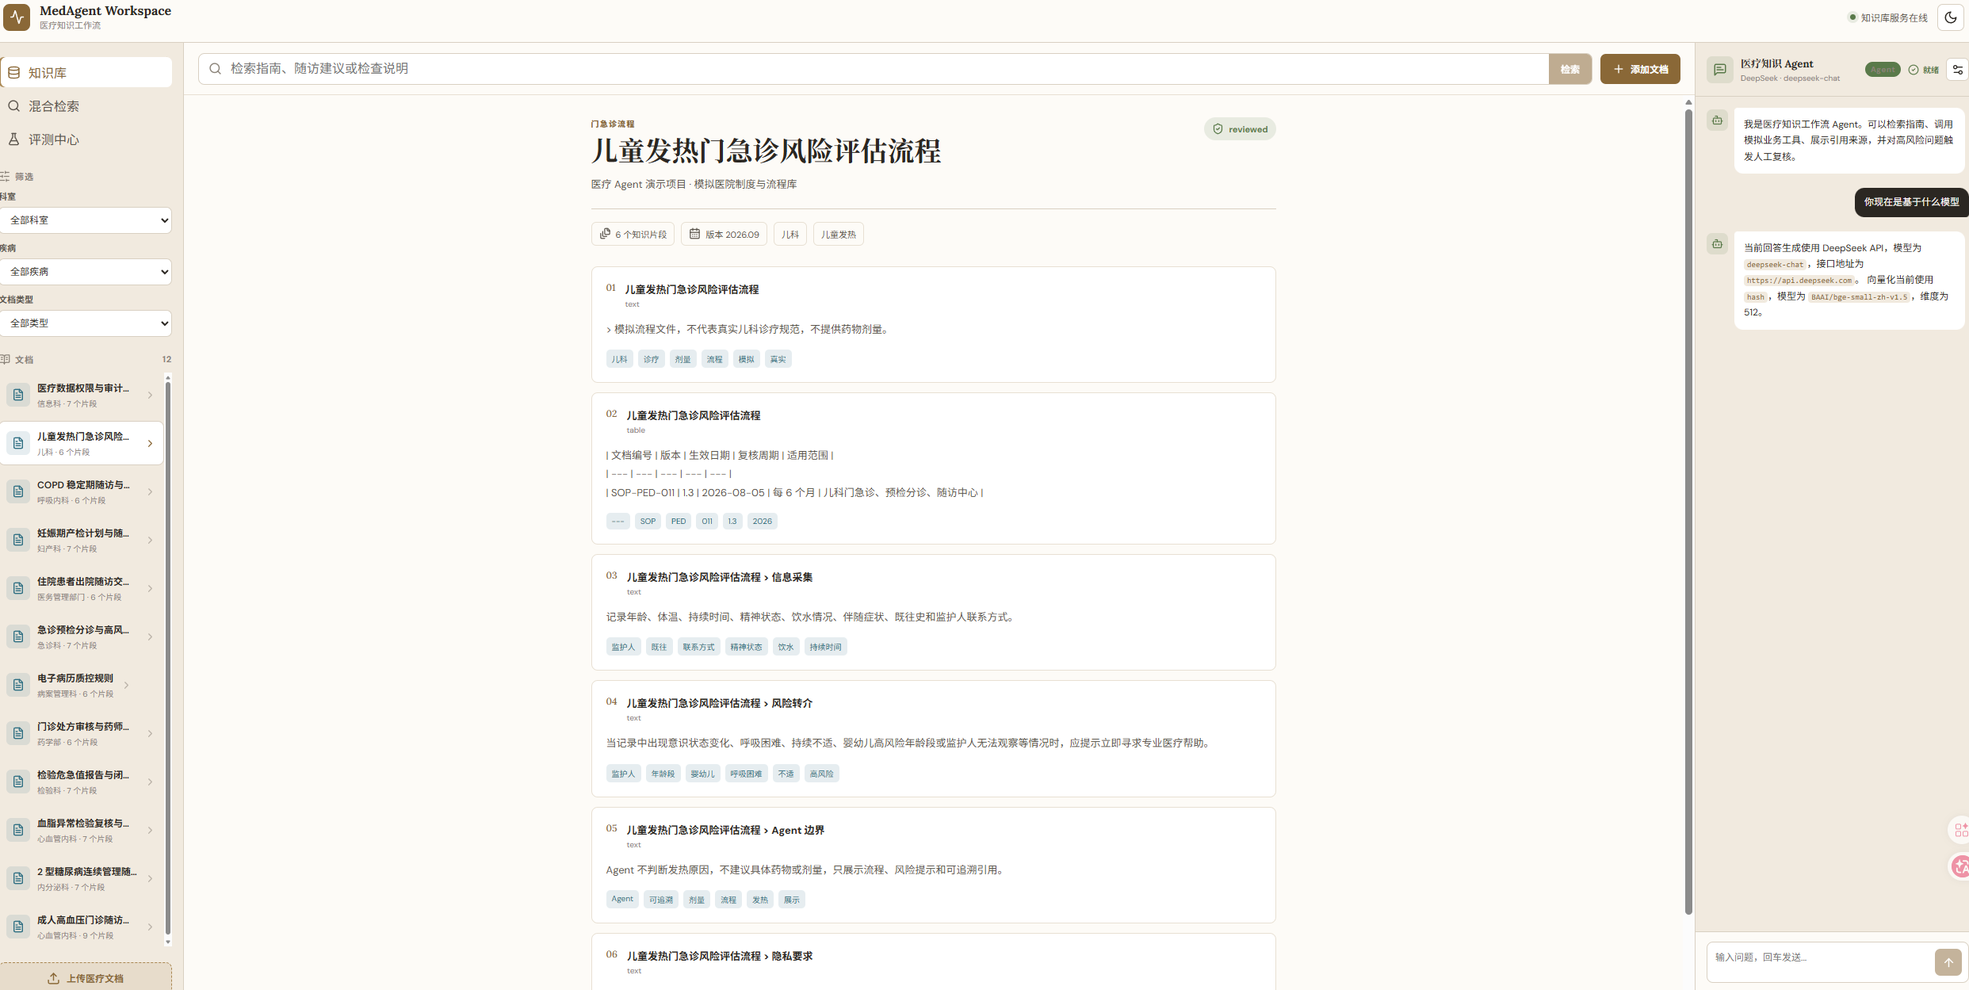The width and height of the screenshot is (1969, 990).
Task: Click the 添加文档 button
Action: (x=1640, y=69)
